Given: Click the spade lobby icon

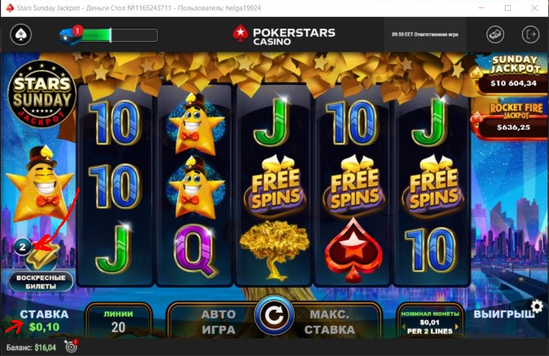Looking at the screenshot, I should point(21,34).
